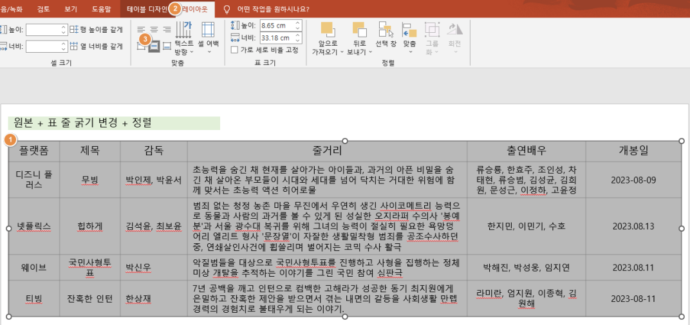Align text to cell bottom
This screenshot has height=325, width=690.
(x=167, y=46)
